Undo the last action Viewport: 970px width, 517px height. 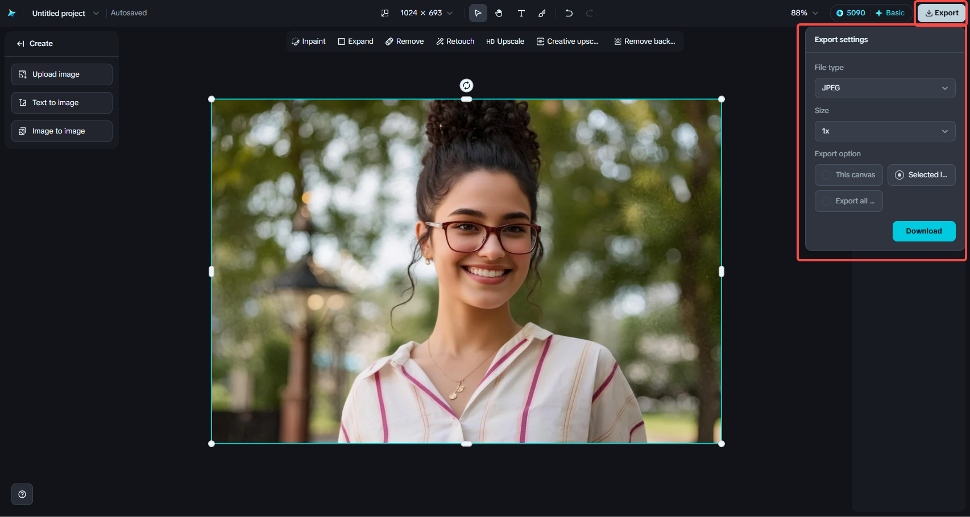569,12
